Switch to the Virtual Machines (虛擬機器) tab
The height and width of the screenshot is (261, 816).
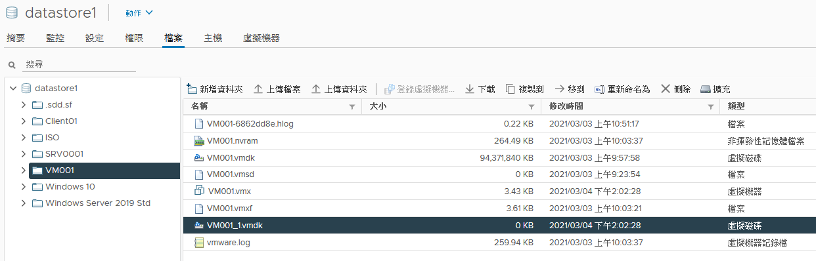(x=261, y=38)
